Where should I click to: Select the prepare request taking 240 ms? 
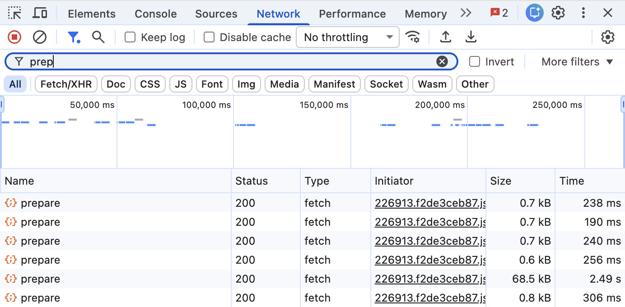click(x=312, y=241)
